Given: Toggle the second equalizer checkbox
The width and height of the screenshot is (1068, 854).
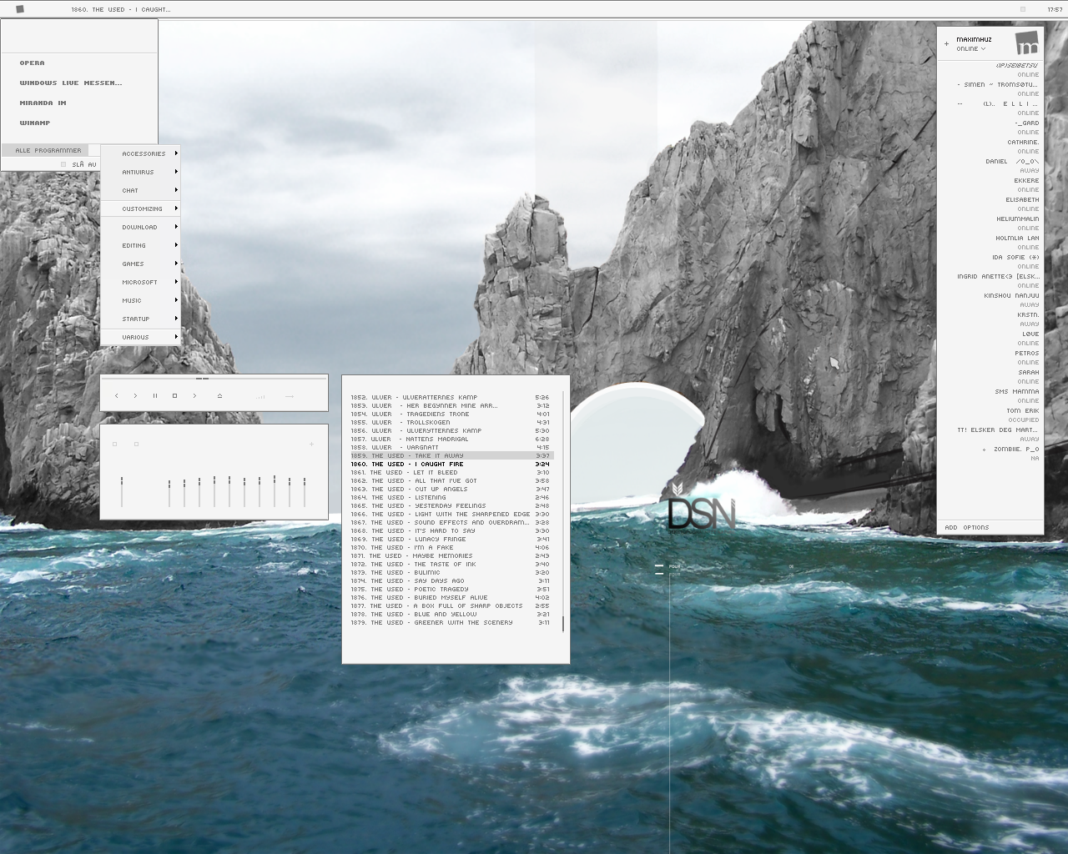Looking at the screenshot, I should click(136, 445).
